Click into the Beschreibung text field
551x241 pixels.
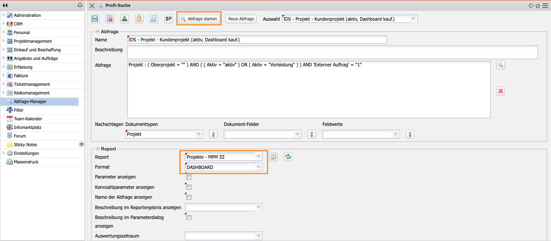tap(332, 52)
